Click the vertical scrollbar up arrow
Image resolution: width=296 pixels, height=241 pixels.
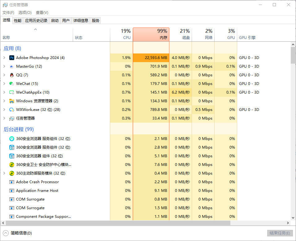click(x=293, y=45)
